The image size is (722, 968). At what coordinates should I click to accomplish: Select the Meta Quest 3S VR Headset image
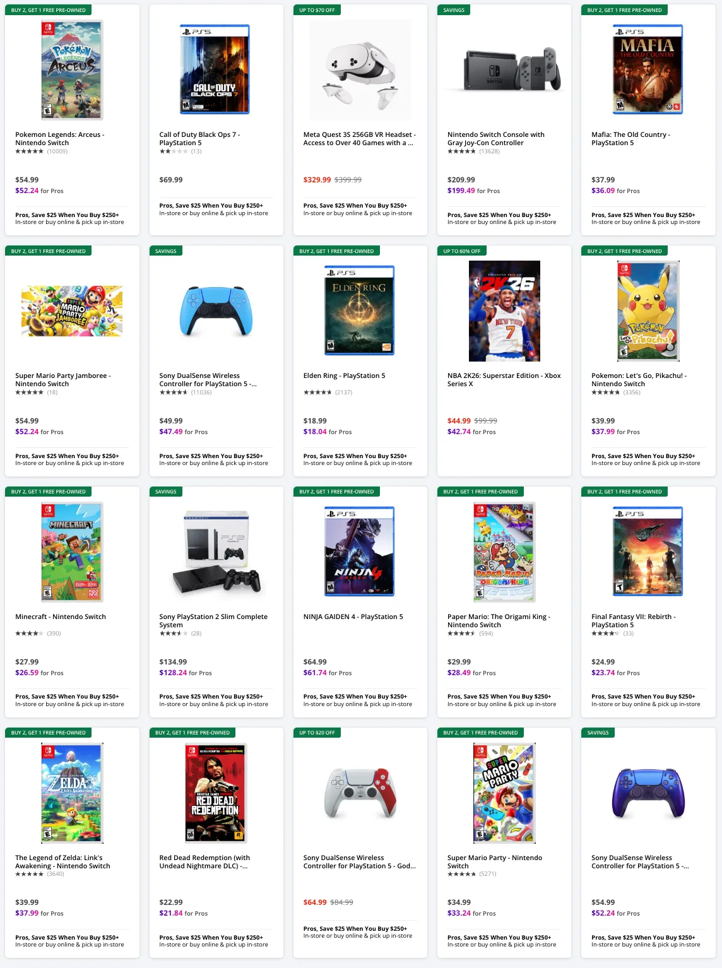(360, 69)
